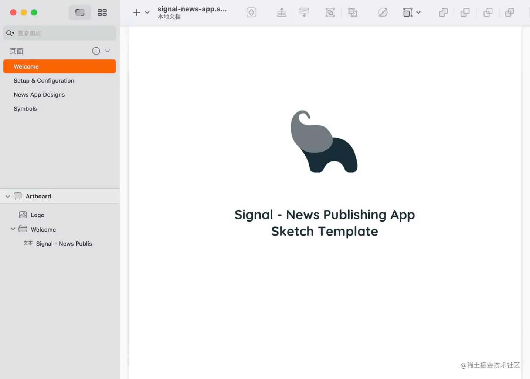
Task: Collapse the pages list chevron
Action: pyautogui.click(x=108, y=51)
